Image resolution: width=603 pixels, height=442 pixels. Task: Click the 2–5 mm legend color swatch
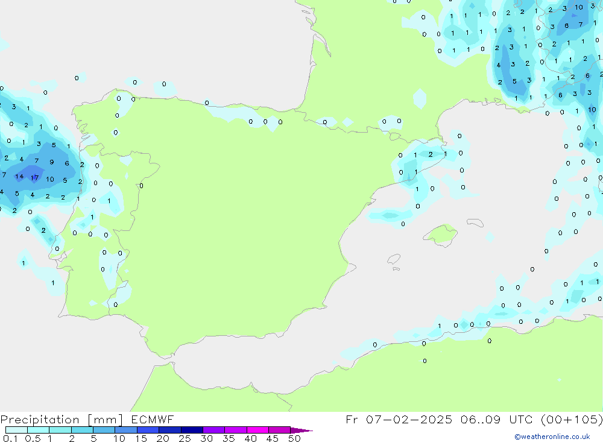[82, 430]
